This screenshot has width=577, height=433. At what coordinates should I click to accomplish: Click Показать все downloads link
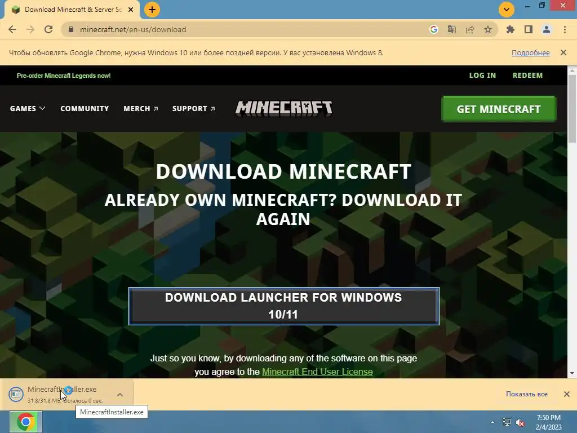[527, 394]
